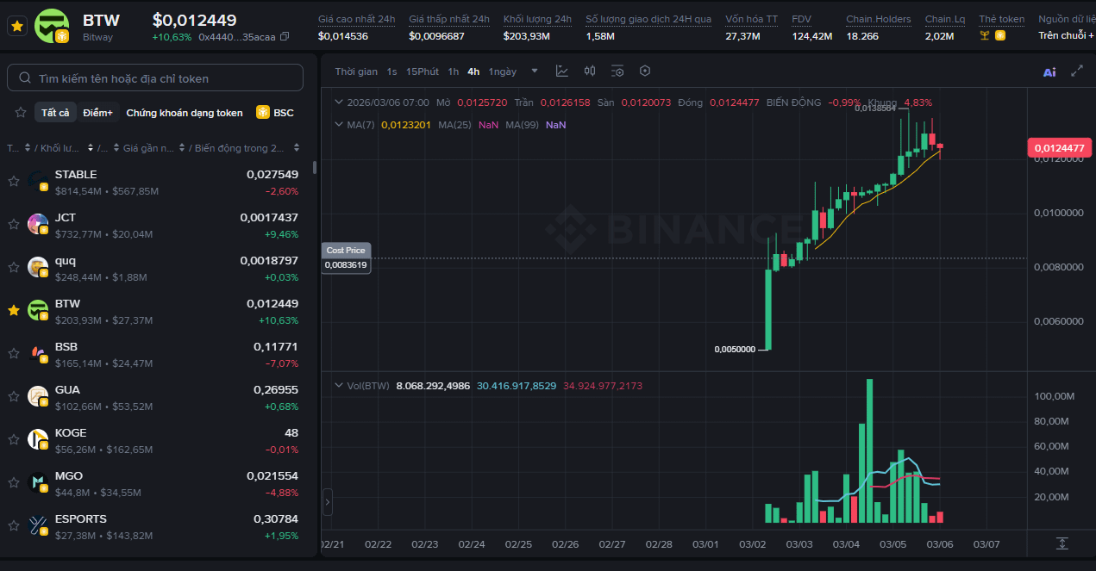Switch to Chứng khoán dạng token tab

point(185,113)
